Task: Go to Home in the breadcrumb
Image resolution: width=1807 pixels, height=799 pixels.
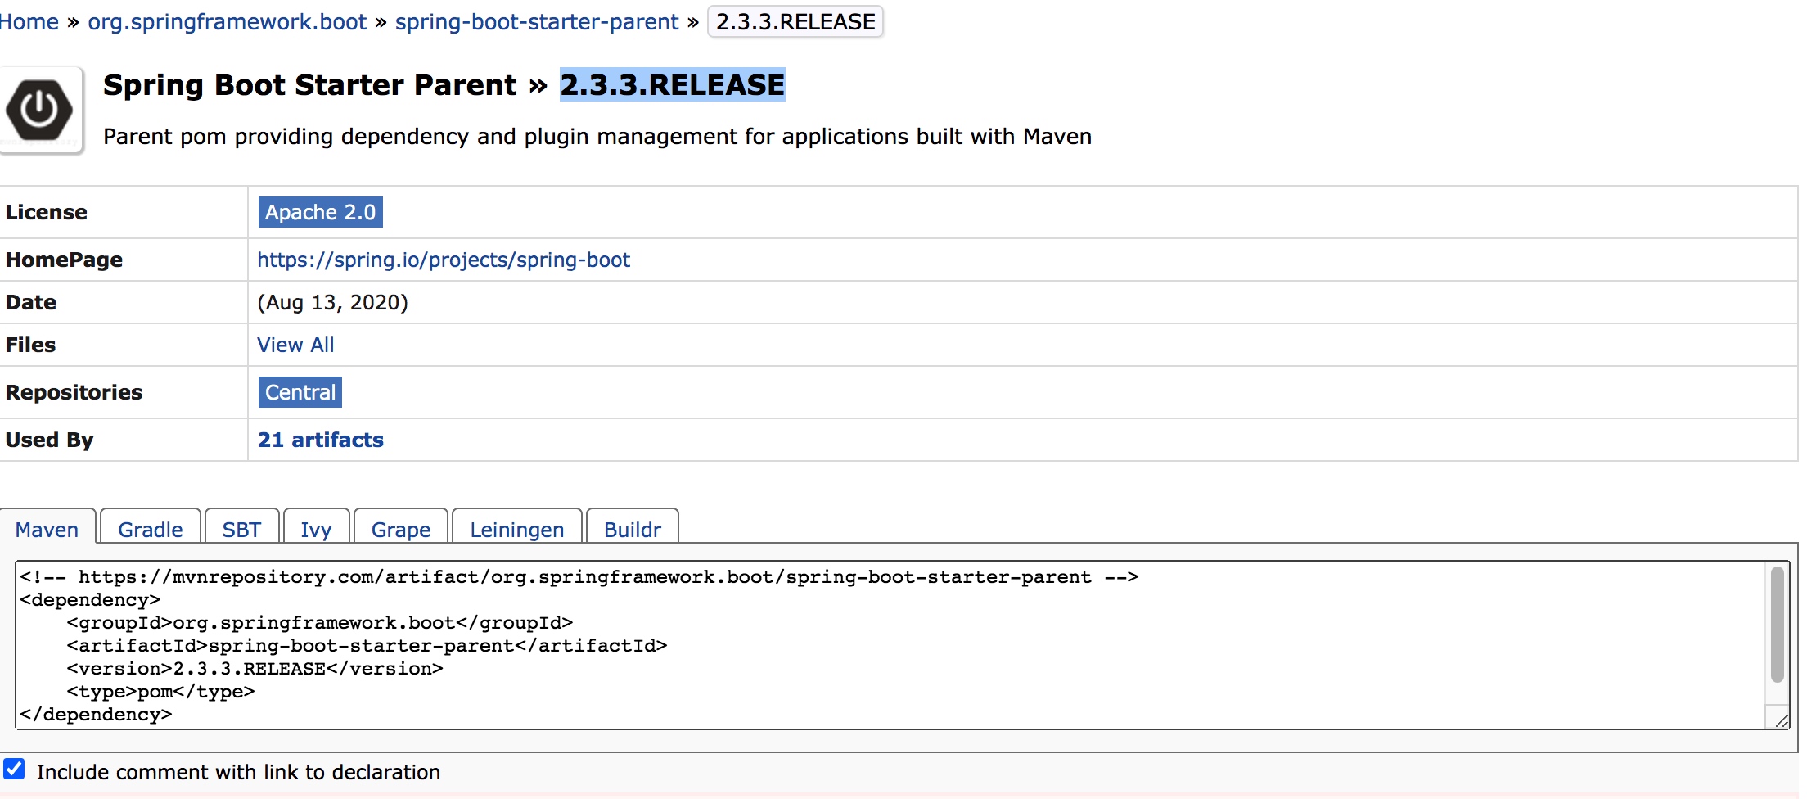Action: [29, 22]
